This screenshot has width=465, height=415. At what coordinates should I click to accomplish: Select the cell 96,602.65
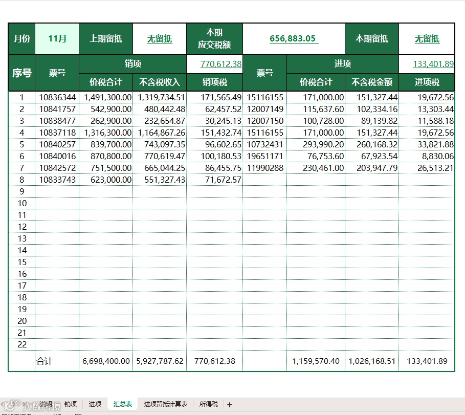coord(214,144)
